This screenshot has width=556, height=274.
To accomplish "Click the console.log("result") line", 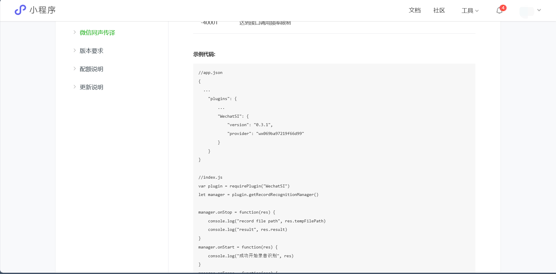I will click(x=248, y=229).
